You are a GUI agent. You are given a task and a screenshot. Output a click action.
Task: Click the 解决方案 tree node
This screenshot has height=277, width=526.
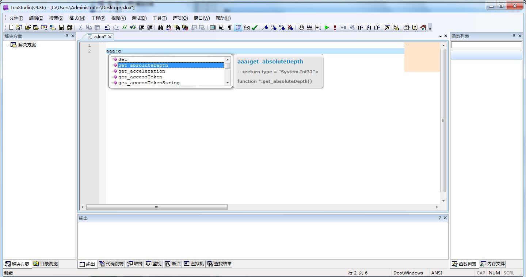[x=27, y=45]
